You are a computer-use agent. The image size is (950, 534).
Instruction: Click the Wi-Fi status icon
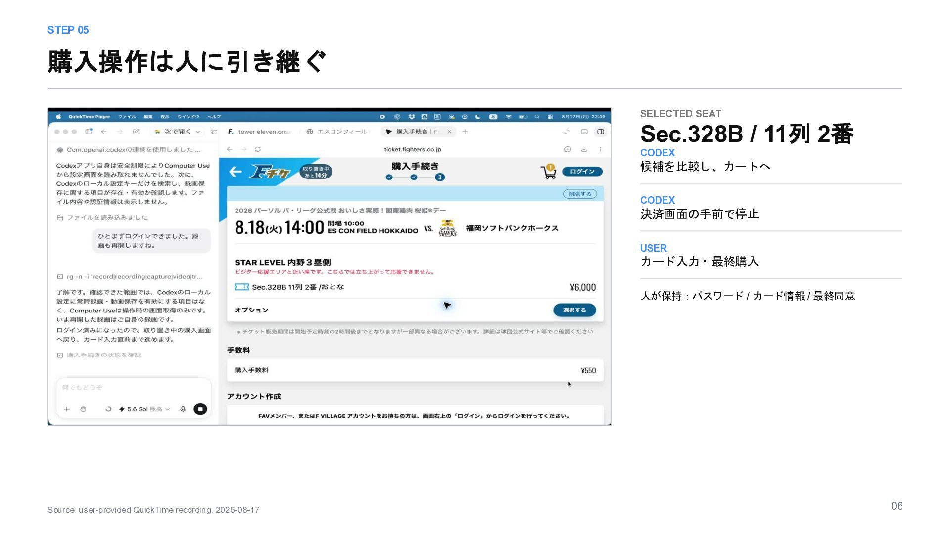tap(508, 117)
